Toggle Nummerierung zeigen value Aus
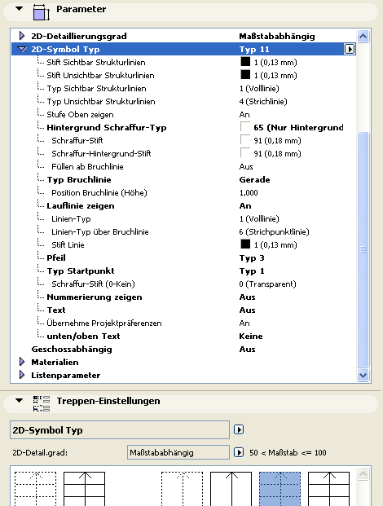The height and width of the screenshot is (506, 383). coord(247,297)
